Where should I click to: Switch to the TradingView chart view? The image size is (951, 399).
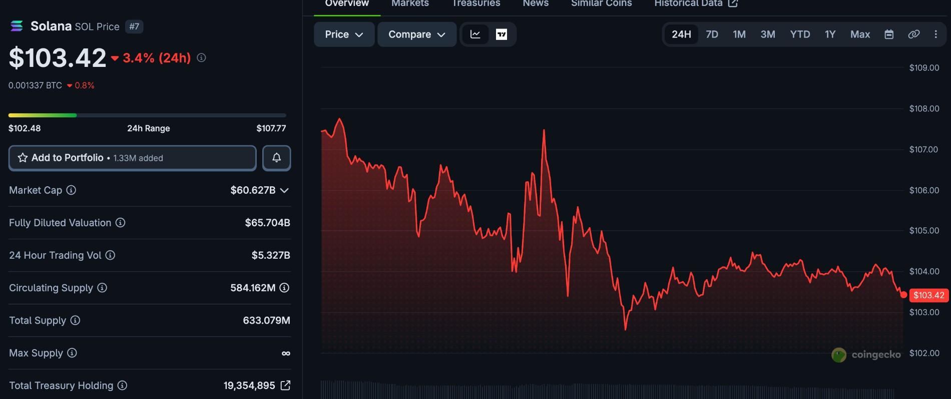(501, 34)
